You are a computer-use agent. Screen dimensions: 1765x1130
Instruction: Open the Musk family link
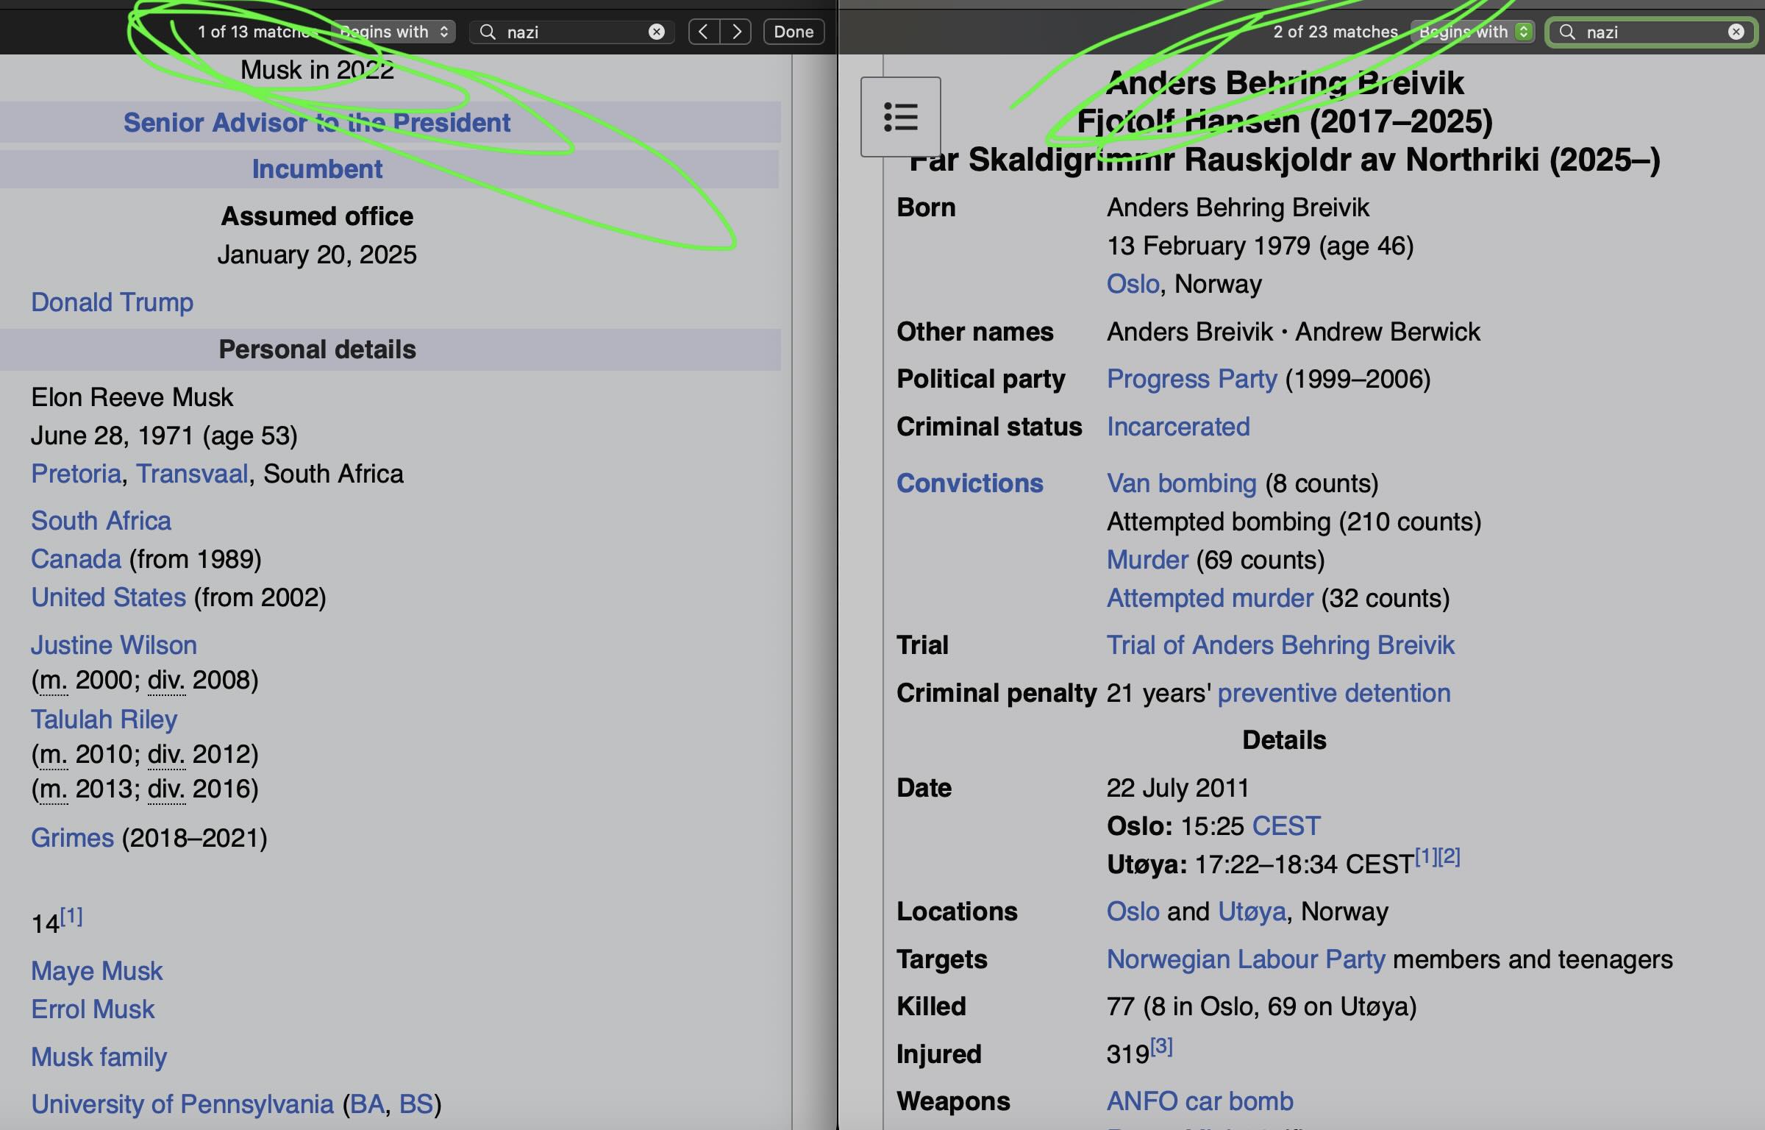[99, 1057]
